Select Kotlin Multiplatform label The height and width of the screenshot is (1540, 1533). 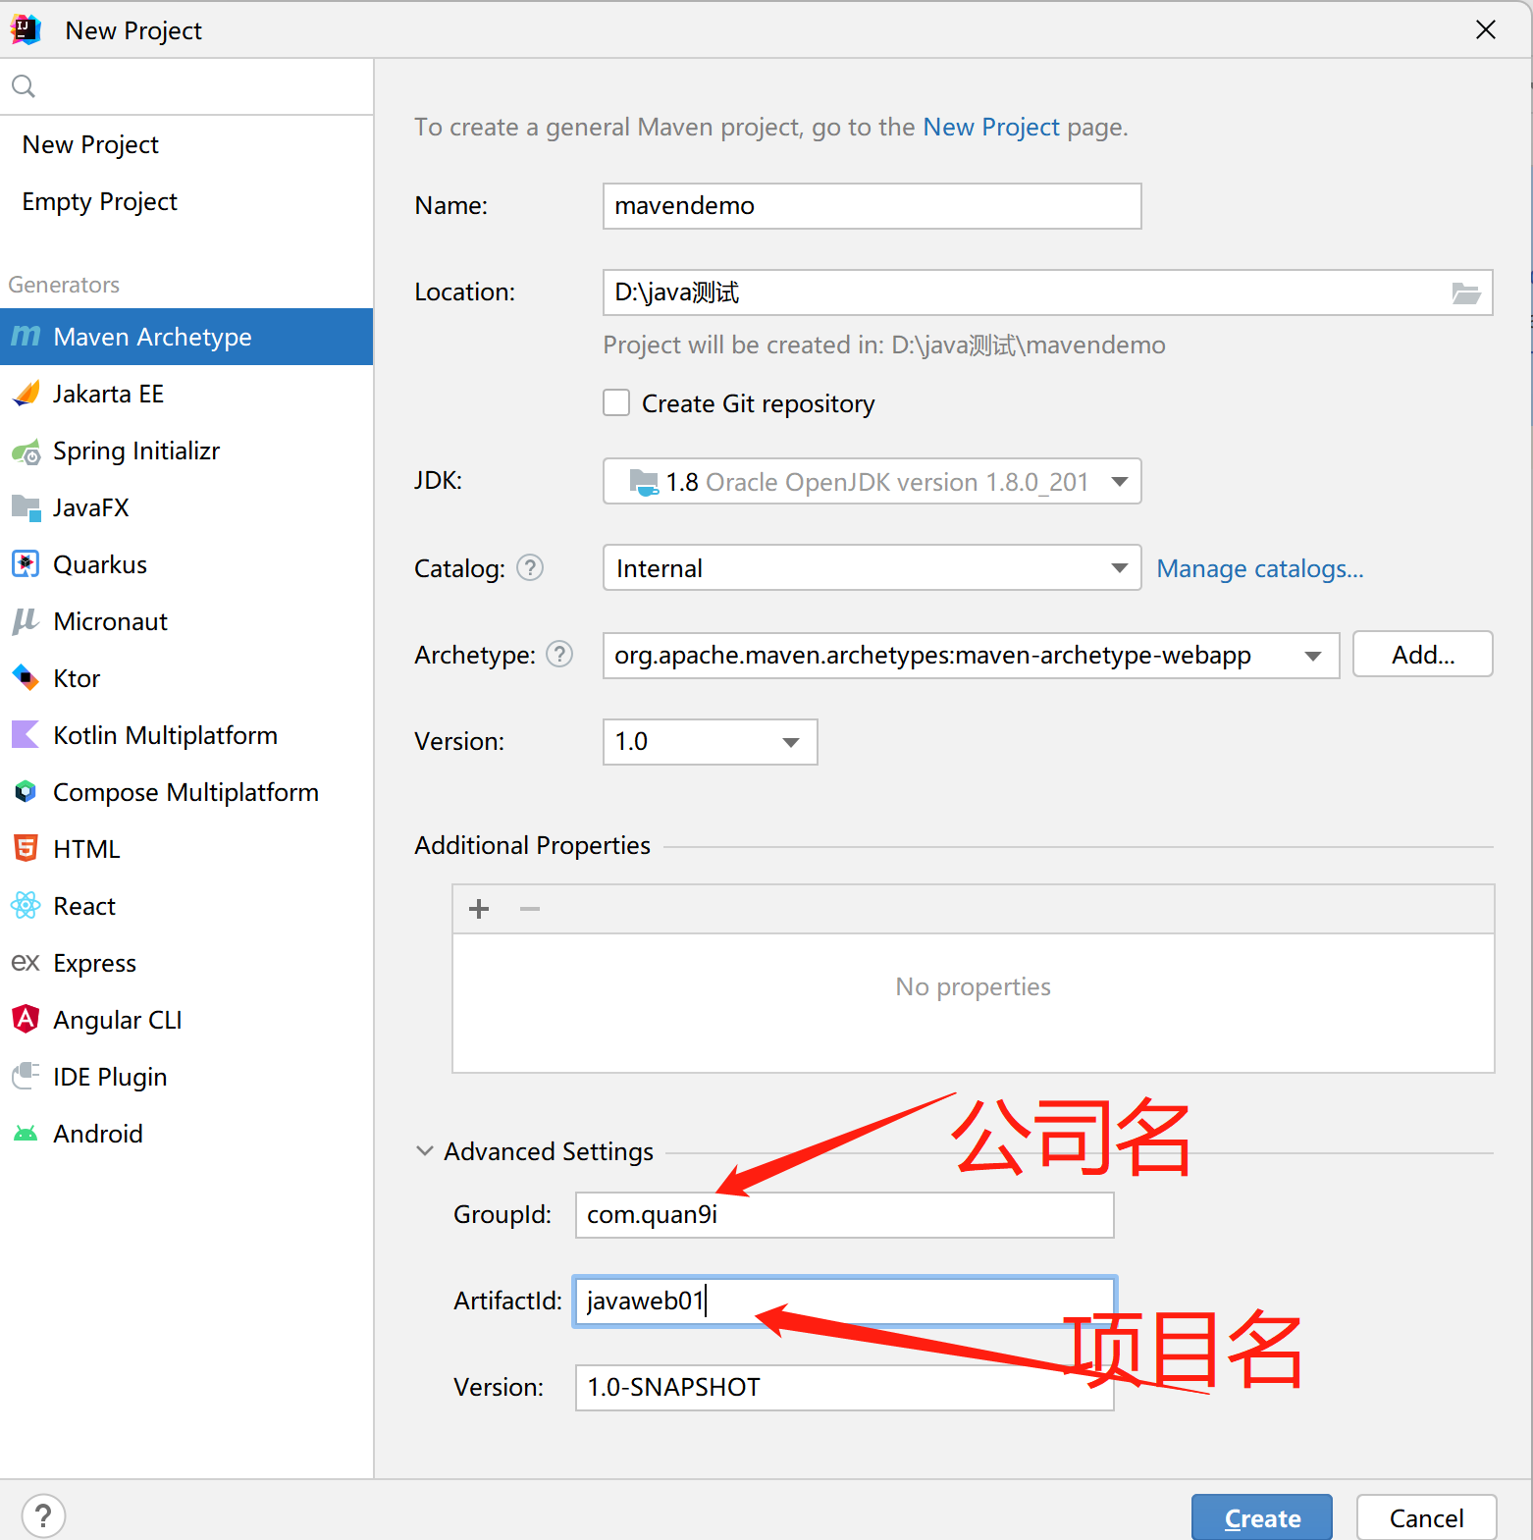point(166,736)
